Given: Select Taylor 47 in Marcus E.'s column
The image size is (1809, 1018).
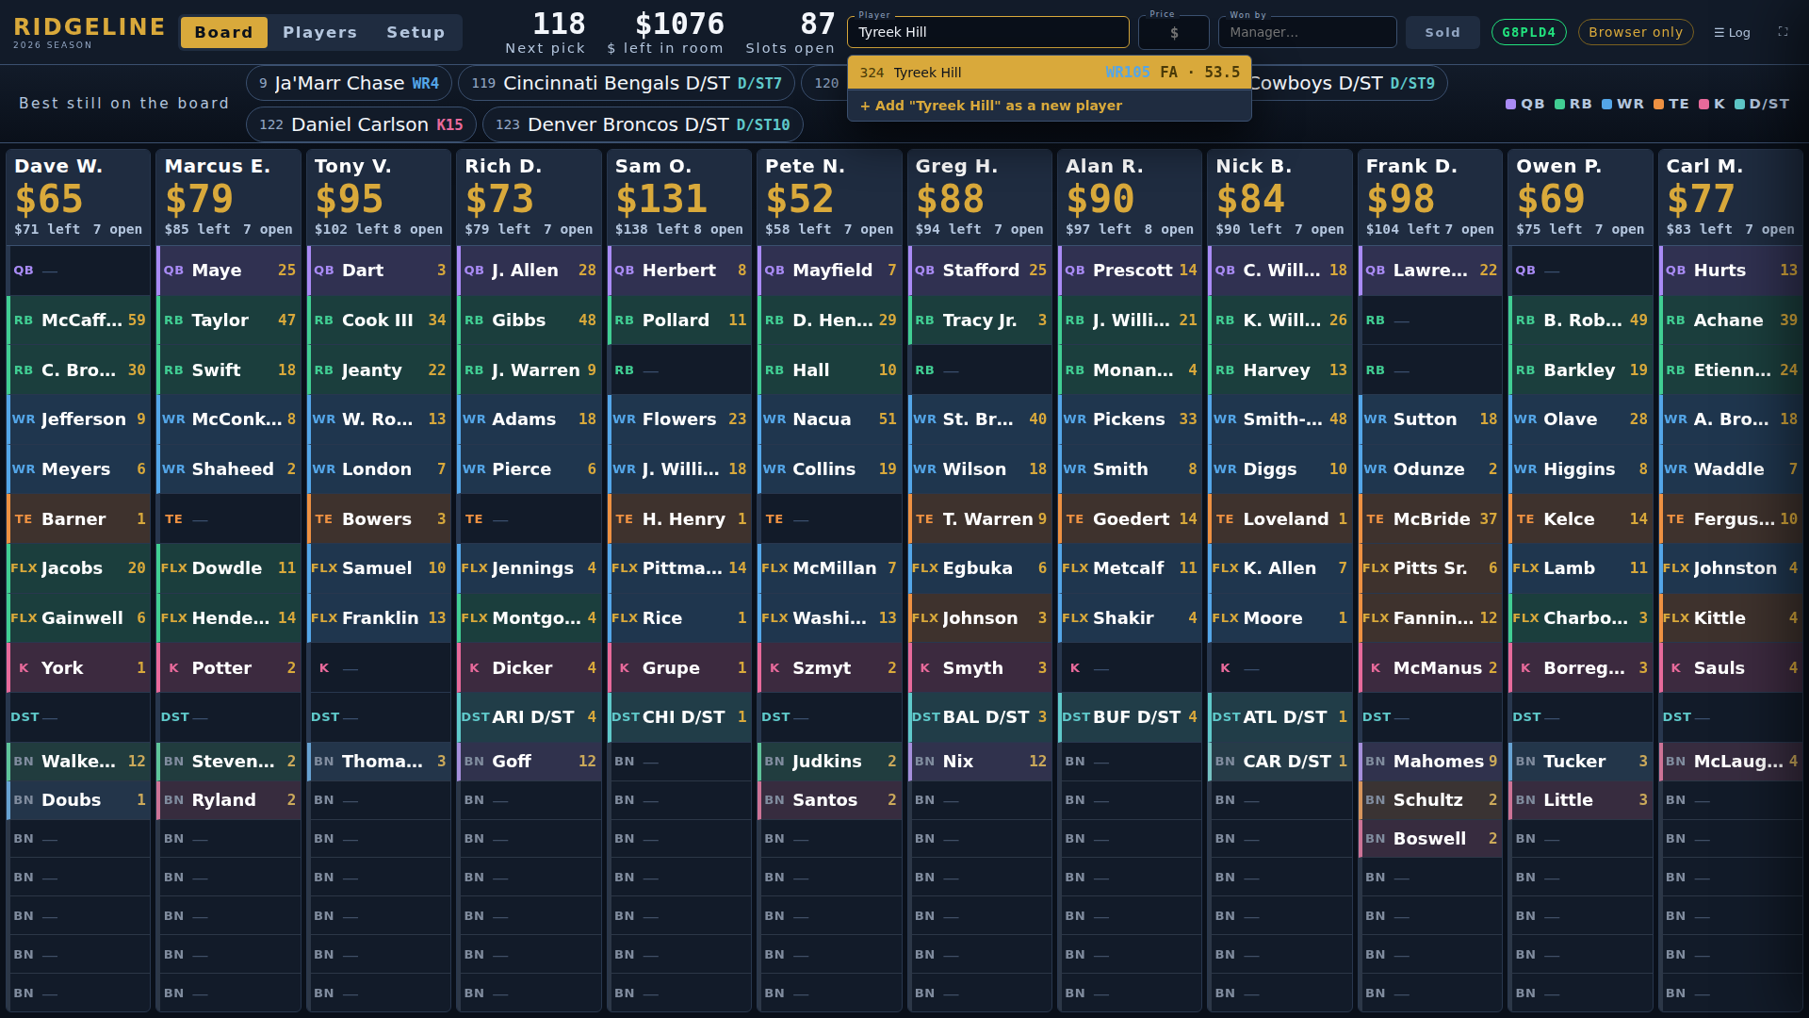Looking at the screenshot, I should [229, 320].
